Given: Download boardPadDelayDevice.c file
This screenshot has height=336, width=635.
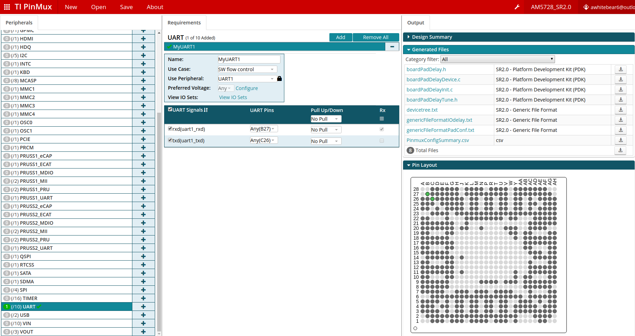Looking at the screenshot, I should (x=621, y=80).
